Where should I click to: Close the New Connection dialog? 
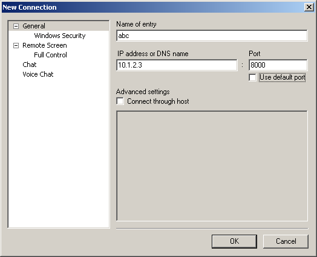[309, 7]
